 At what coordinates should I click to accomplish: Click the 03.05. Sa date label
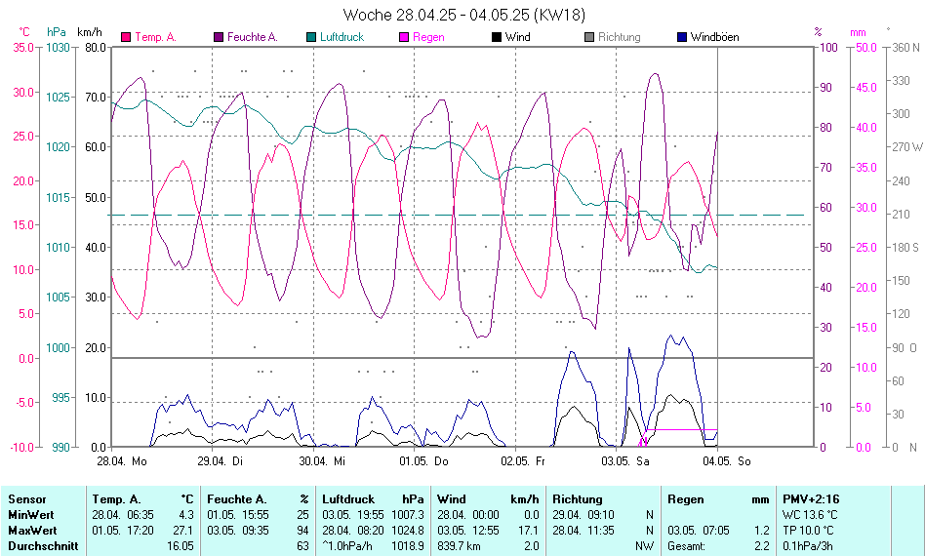click(x=625, y=461)
